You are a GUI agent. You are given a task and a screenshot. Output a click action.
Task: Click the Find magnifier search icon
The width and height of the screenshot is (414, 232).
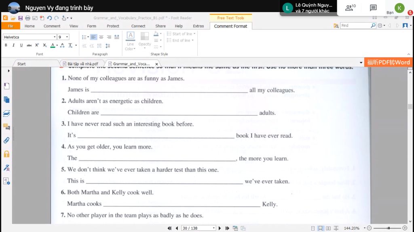373,25
